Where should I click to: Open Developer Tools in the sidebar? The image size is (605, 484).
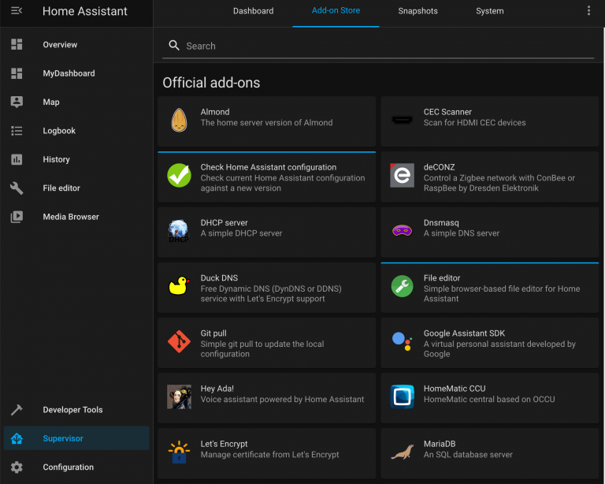pos(72,410)
